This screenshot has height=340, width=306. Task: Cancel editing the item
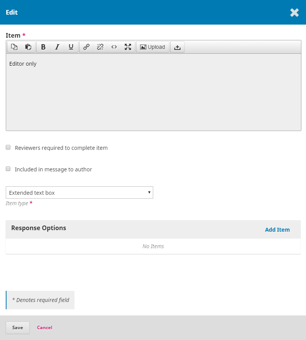click(x=45, y=328)
